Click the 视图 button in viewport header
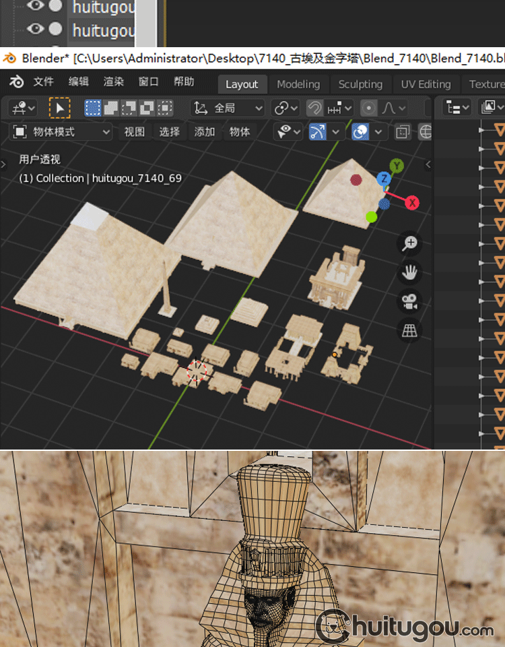The height and width of the screenshot is (647, 505). click(x=135, y=132)
